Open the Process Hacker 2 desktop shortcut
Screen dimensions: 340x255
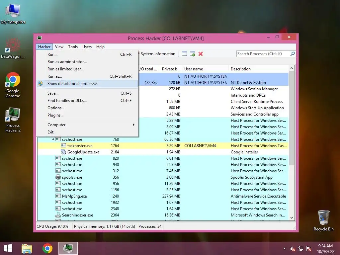13,120
